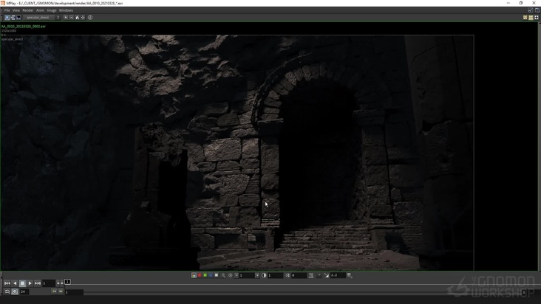Toggle the loop playback mode icon
The width and height of the screenshot is (541, 304).
(7, 291)
